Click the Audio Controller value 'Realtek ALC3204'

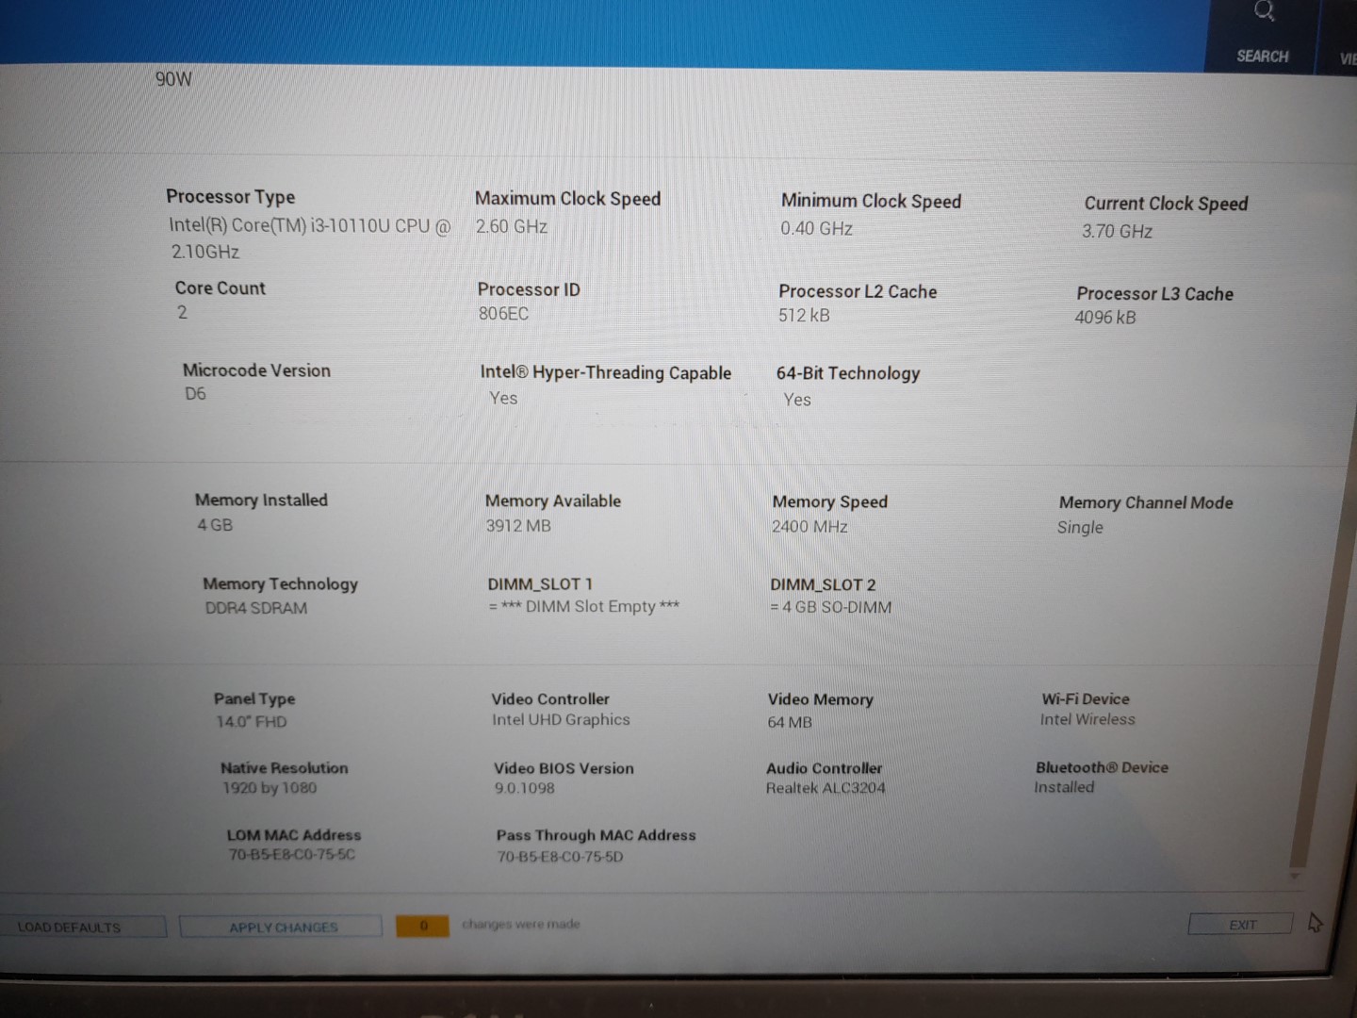[826, 787]
